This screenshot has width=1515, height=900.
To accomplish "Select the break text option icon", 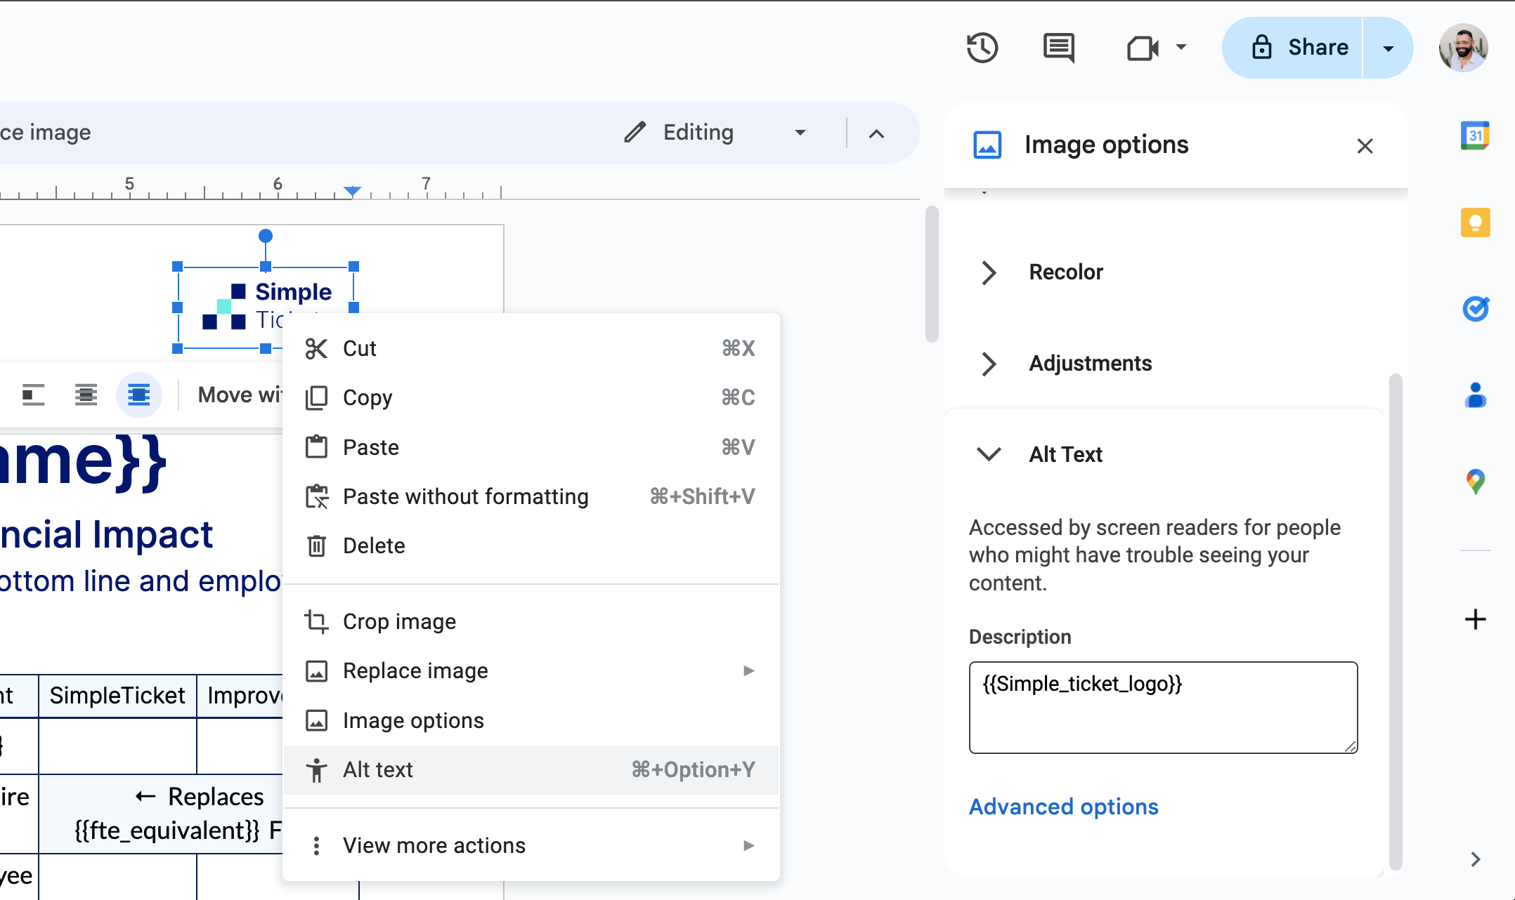I will click(x=138, y=395).
